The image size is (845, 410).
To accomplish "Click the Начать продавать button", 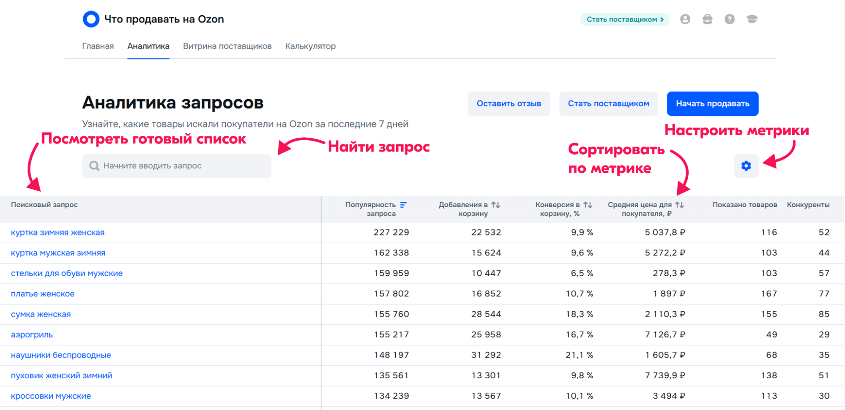I will [x=713, y=103].
